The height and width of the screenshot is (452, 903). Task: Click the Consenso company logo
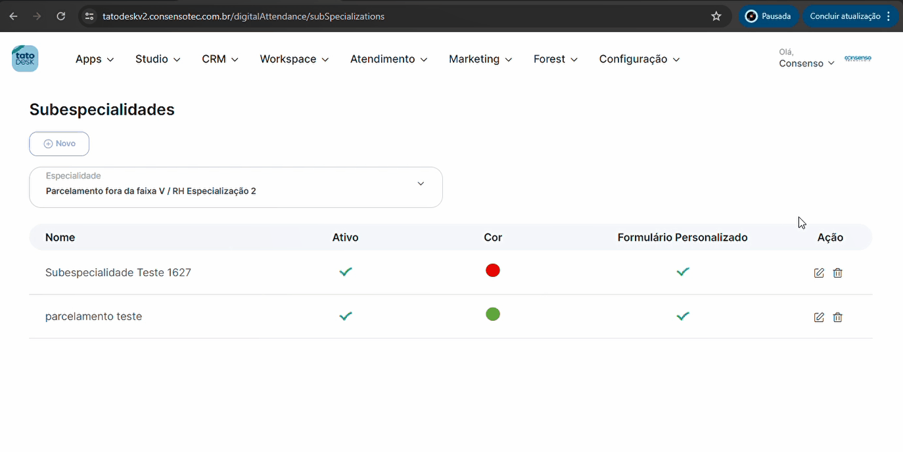point(858,58)
